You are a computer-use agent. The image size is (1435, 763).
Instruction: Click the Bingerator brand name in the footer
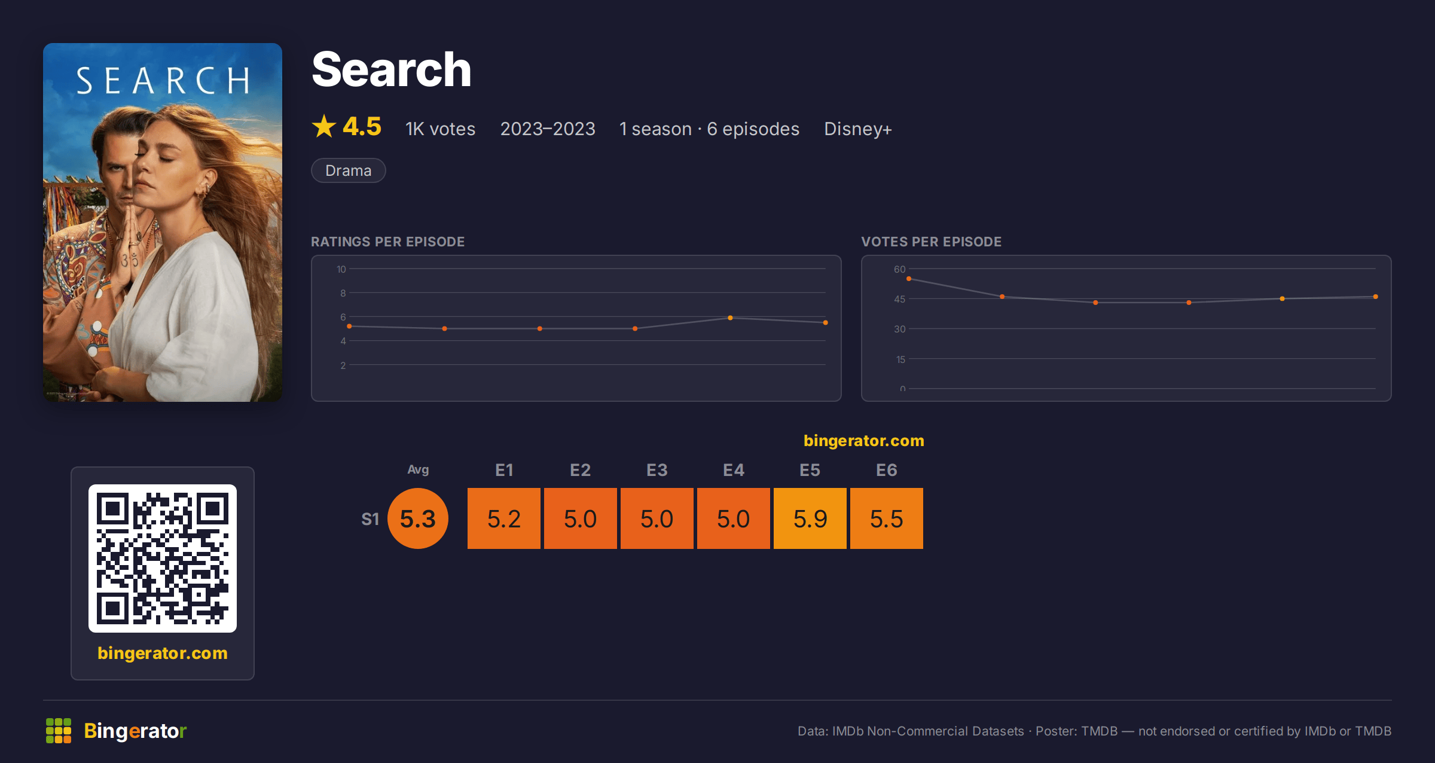(135, 731)
